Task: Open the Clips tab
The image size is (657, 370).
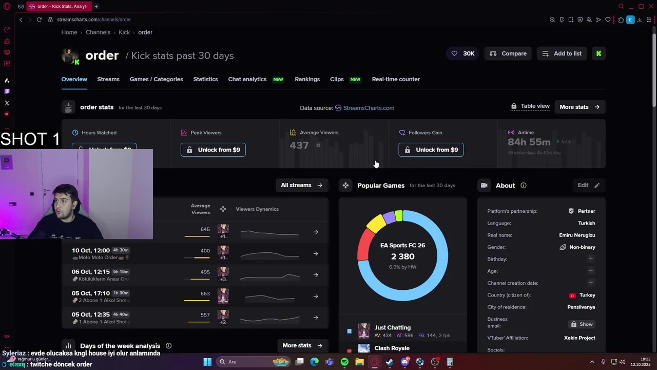Action: pos(337,79)
